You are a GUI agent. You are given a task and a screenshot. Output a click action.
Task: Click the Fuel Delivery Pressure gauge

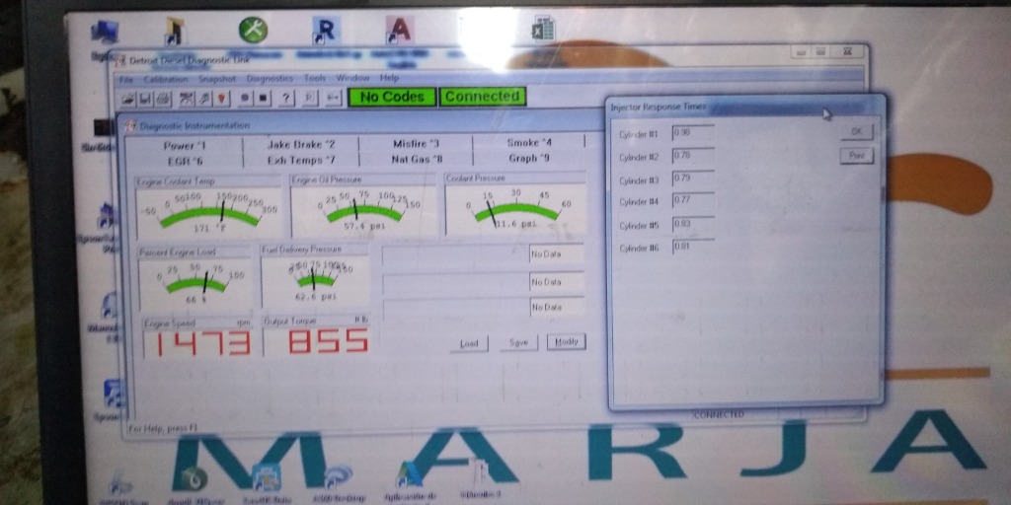[x=315, y=281]
